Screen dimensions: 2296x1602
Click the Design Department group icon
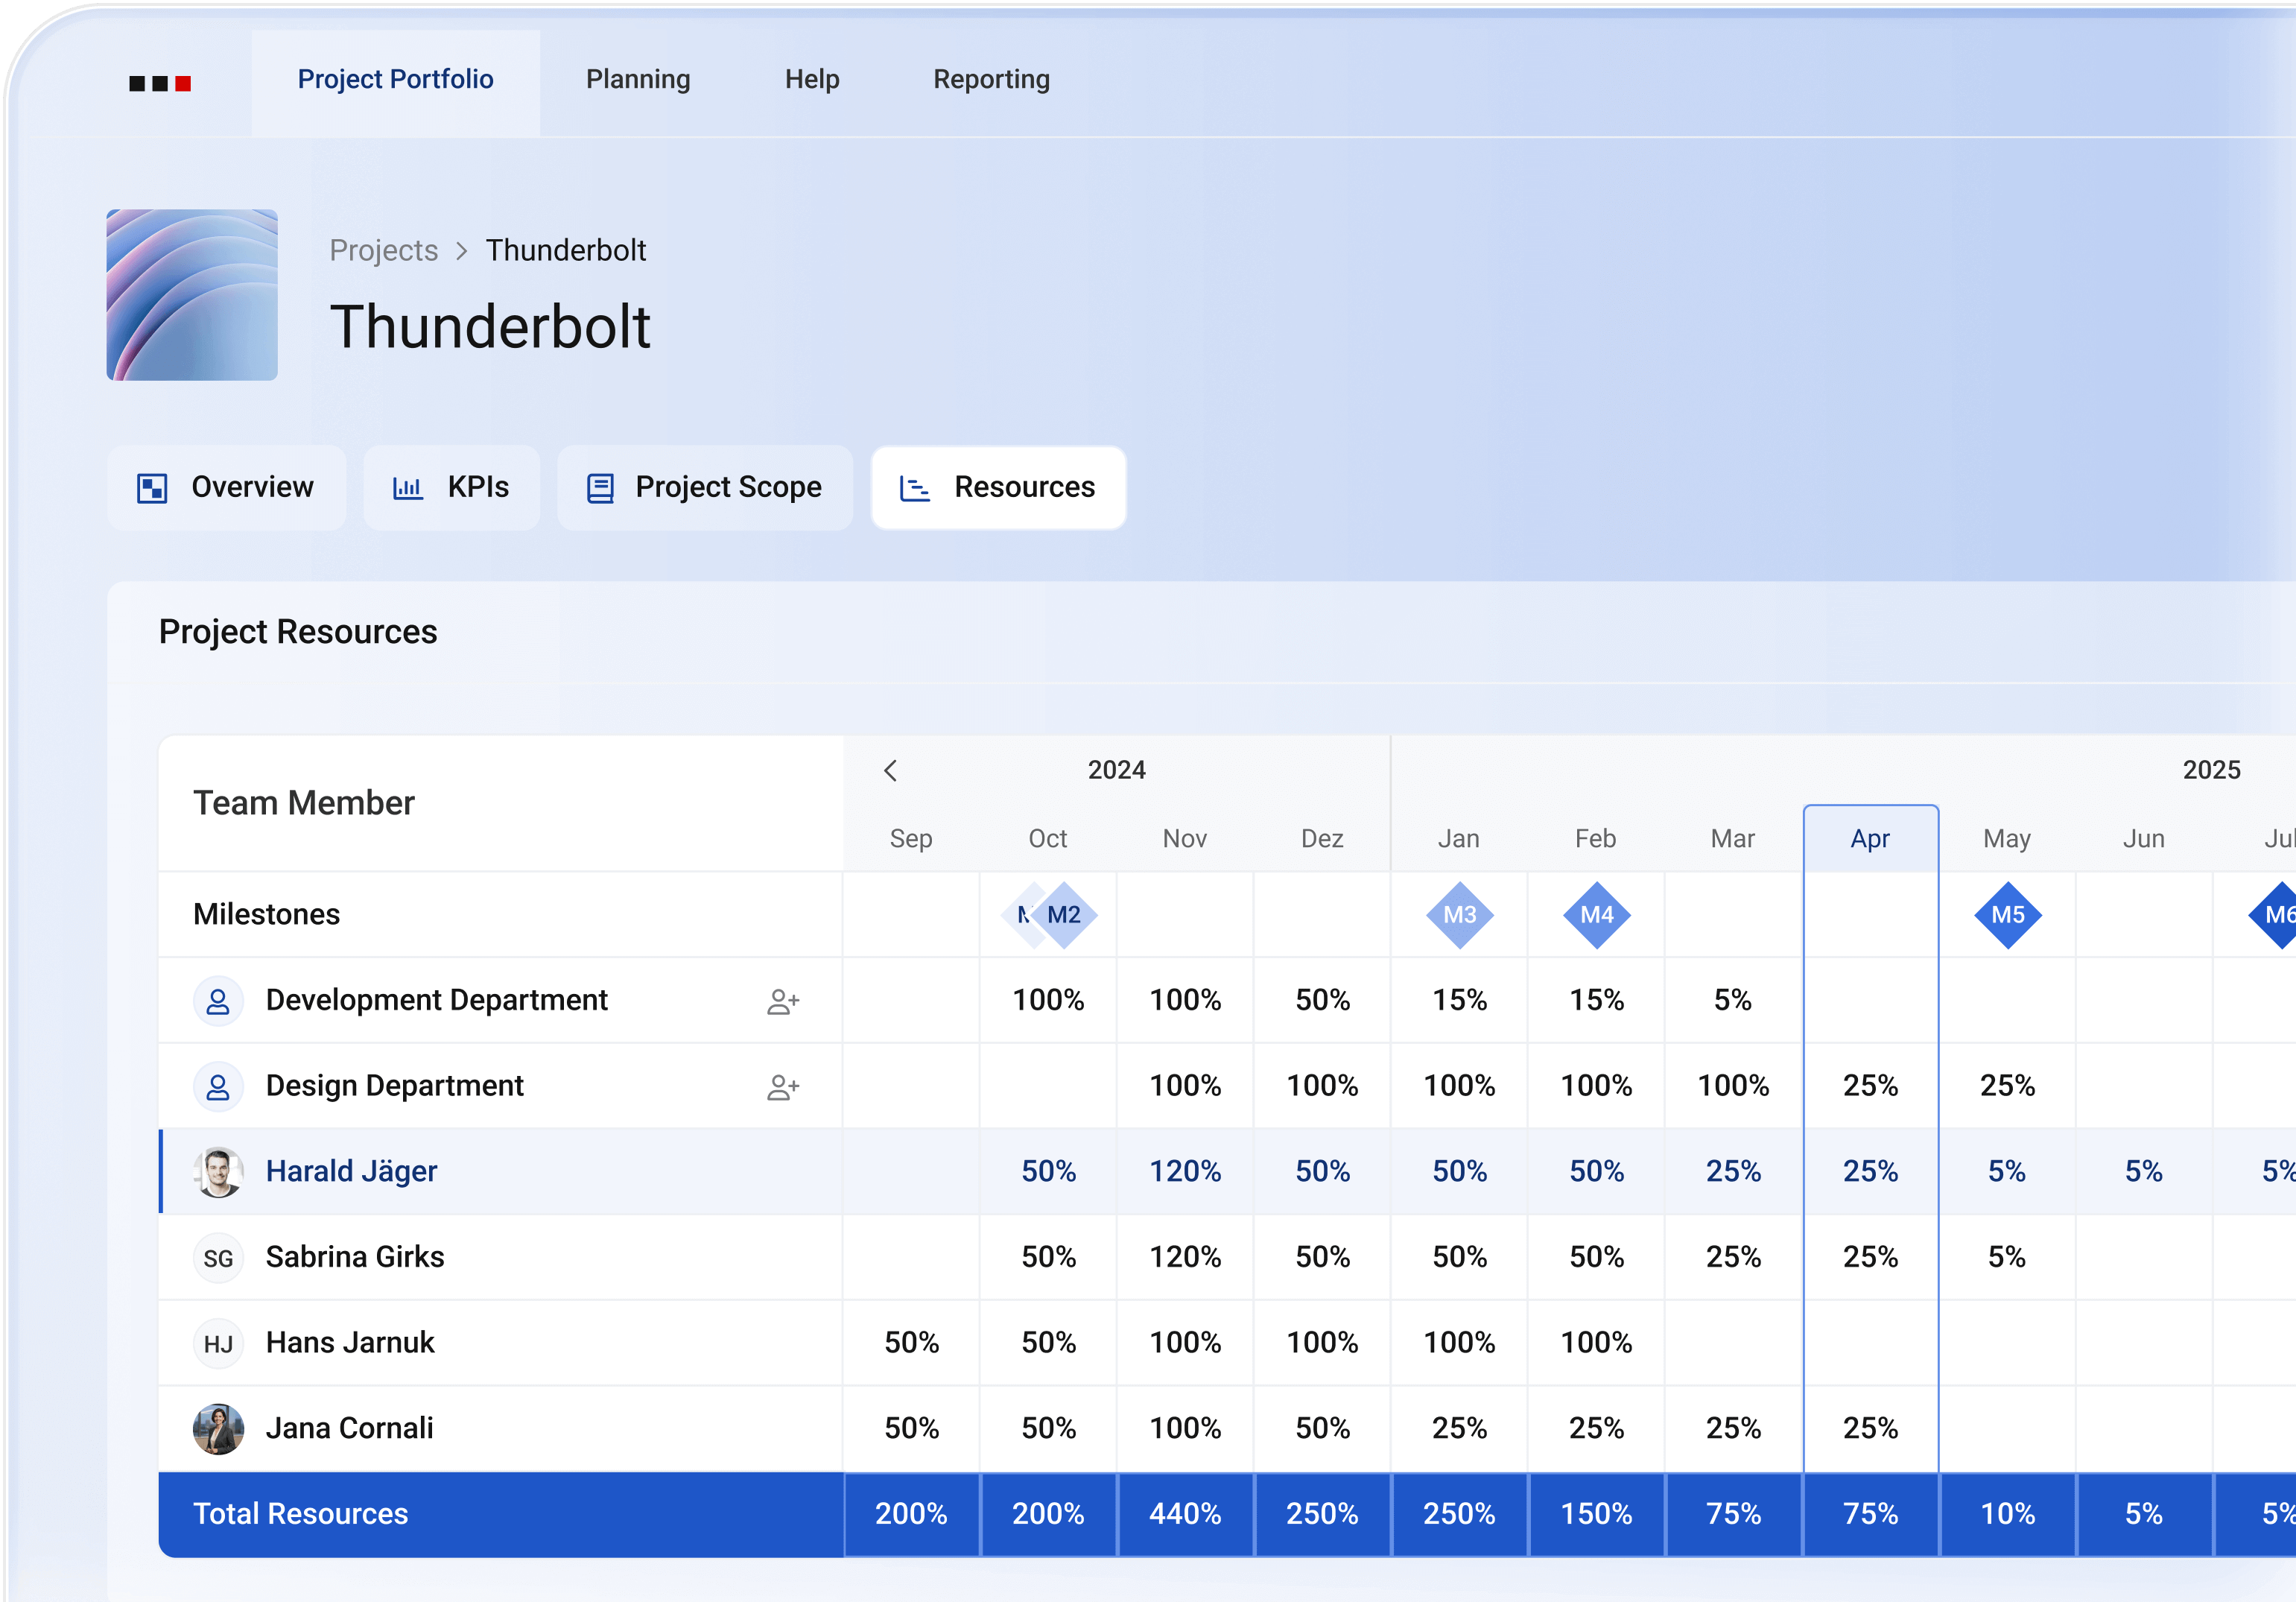click(218, 1086)
